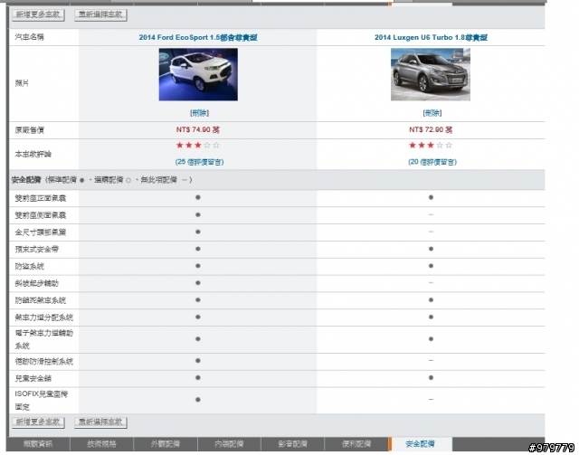Screen dimensions: 579x455
Task: Click Ford's dot for 雙前座側面氣囊
Action: point(198,214)
